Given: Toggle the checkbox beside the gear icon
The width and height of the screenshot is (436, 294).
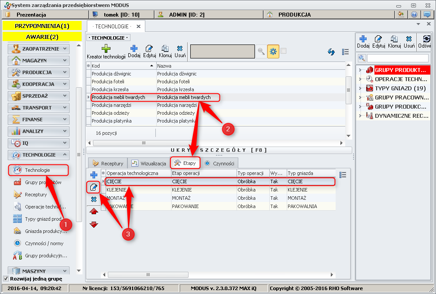Looking at the screenshot, I should pos(284,51).
